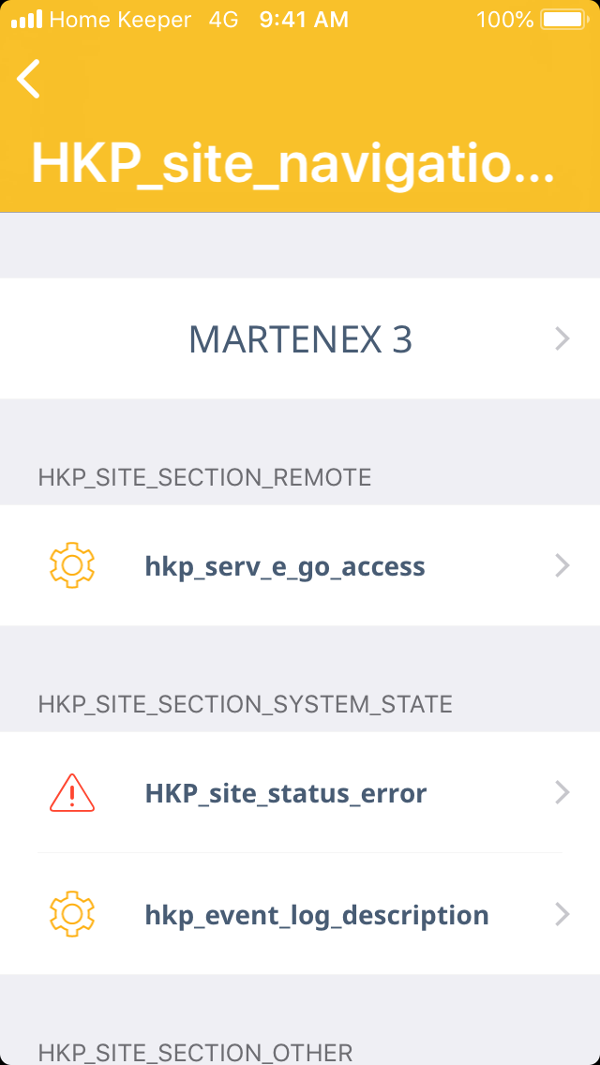This screenshot has height=1065, width=600.
Task: Tap the signal strength bars icon
Action: 26,19
